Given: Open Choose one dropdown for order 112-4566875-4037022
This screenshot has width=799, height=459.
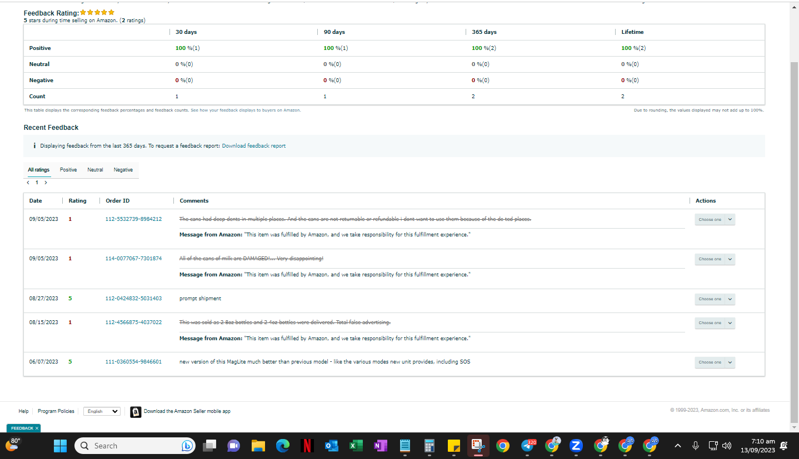Looking at the screenshot, I should [x=715, y=323].
